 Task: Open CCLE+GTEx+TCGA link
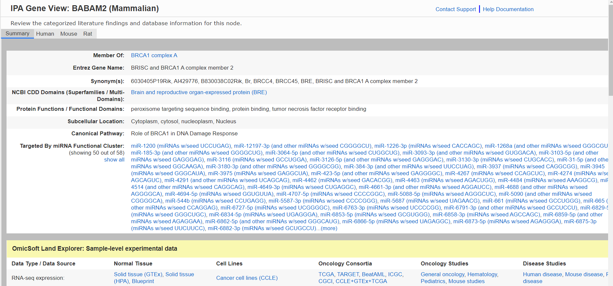[x=361, y=281]
